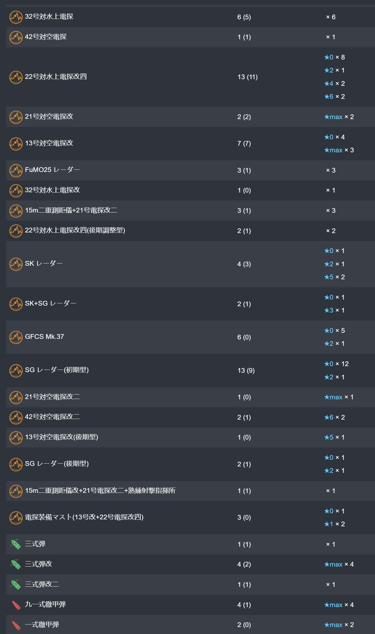The width and height of the screenshot is (375, 634).
Task: Select the ★6 × 2 entry of 22号対水上電探改四
Action: coord(334,97)
